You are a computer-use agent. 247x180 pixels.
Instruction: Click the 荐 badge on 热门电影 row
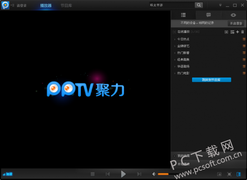tap(244, 73)
